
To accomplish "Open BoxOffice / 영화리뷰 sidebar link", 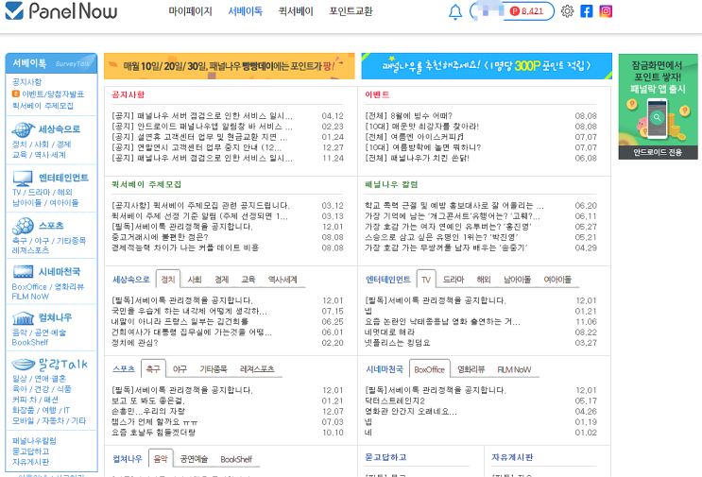I will coord(48,287).
